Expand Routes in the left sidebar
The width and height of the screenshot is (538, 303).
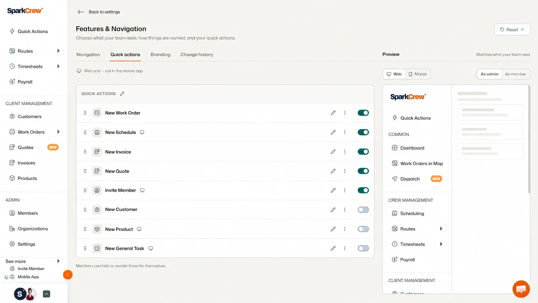click(58, 51)
